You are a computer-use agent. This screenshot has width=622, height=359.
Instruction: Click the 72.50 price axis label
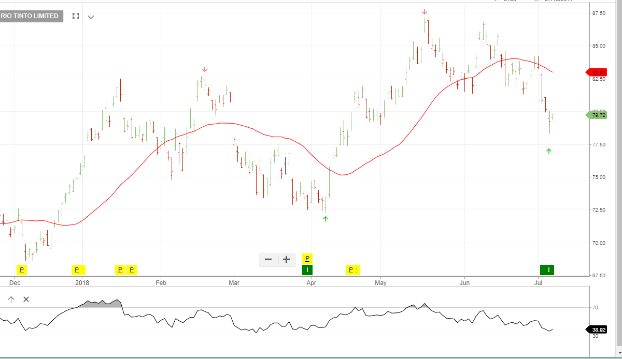click(x=599, y=210)
